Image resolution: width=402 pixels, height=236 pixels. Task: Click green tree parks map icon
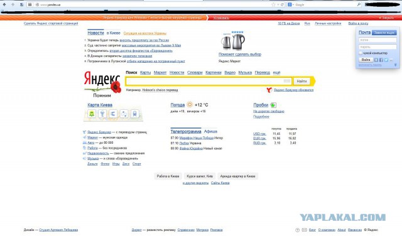click(x=92, y=114)
